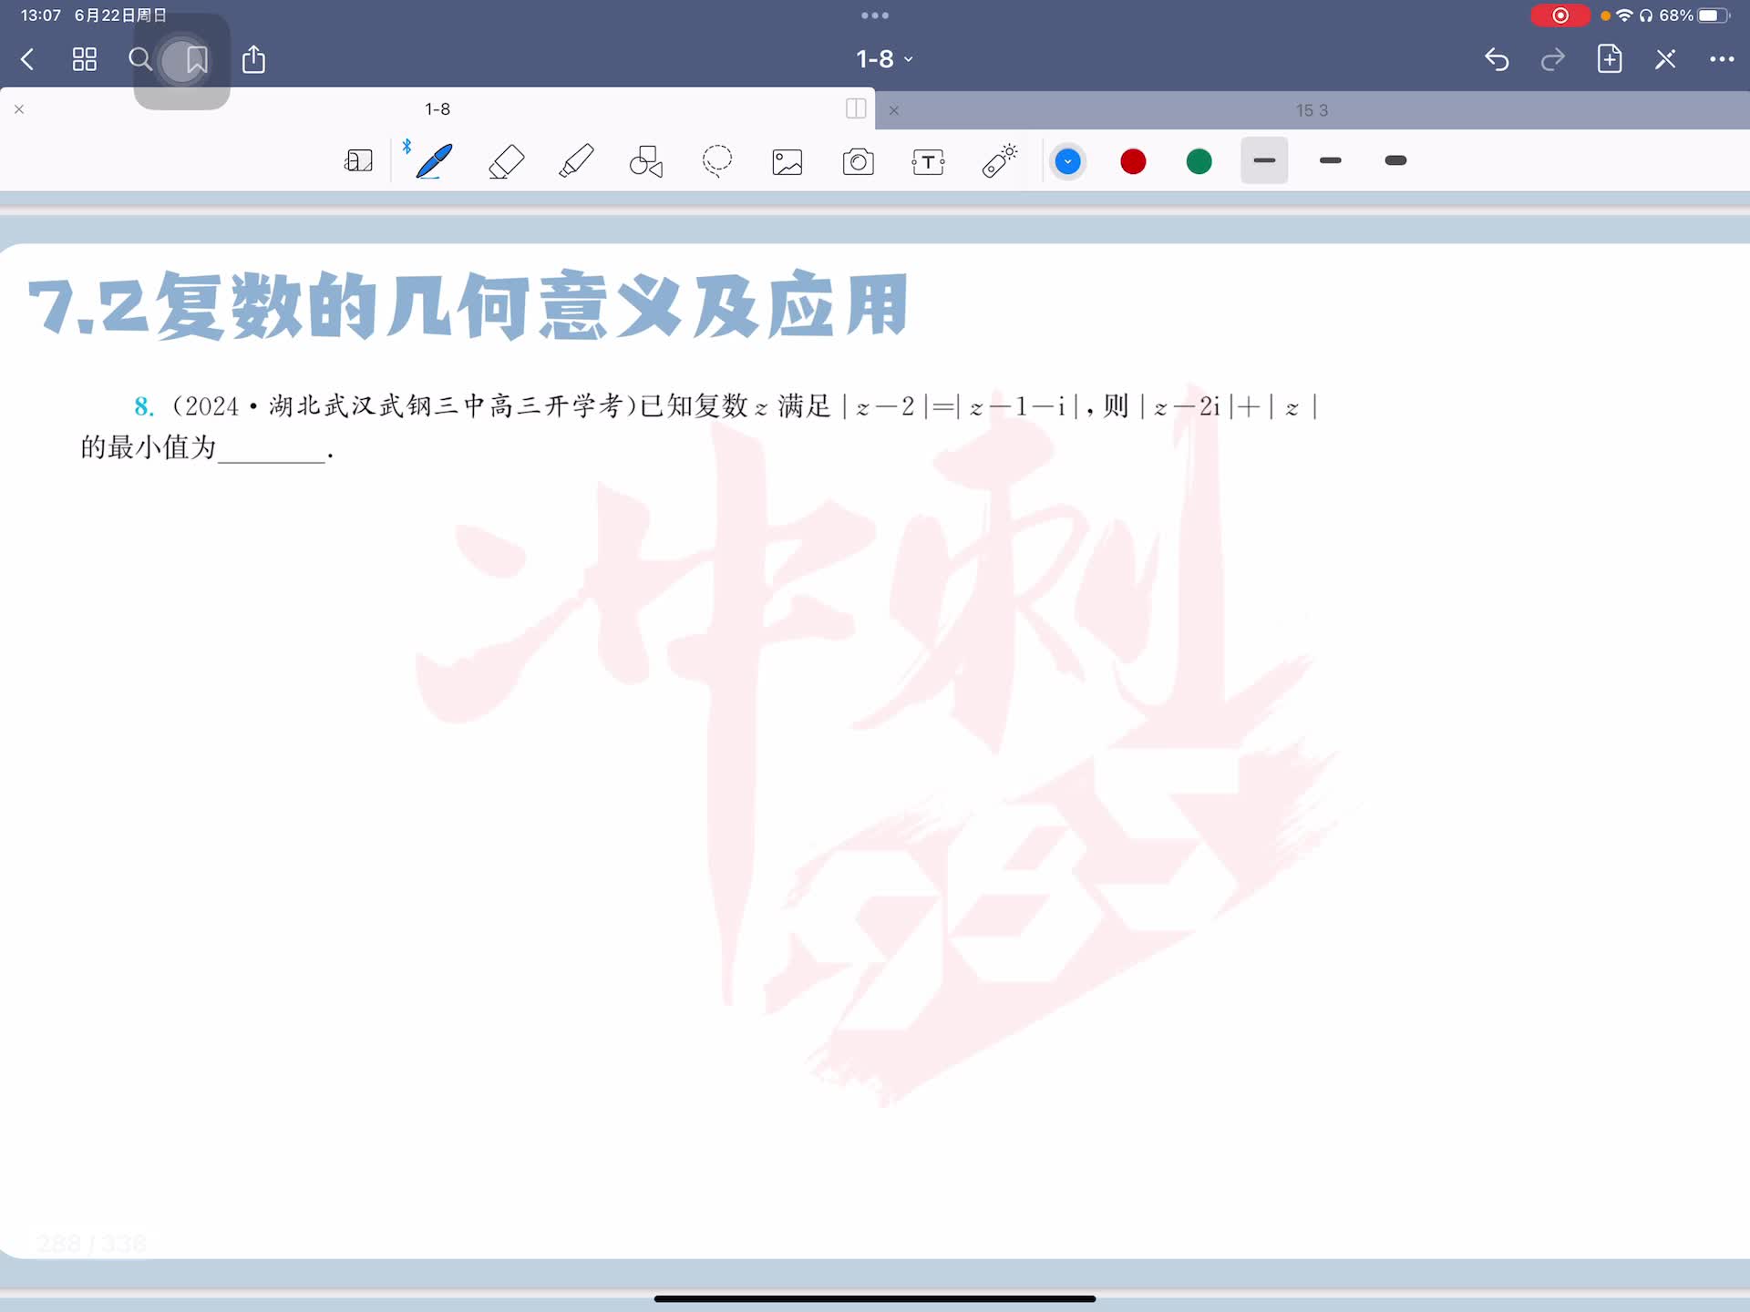Switch to the 15 3 tab

(x=1312, y=110)
